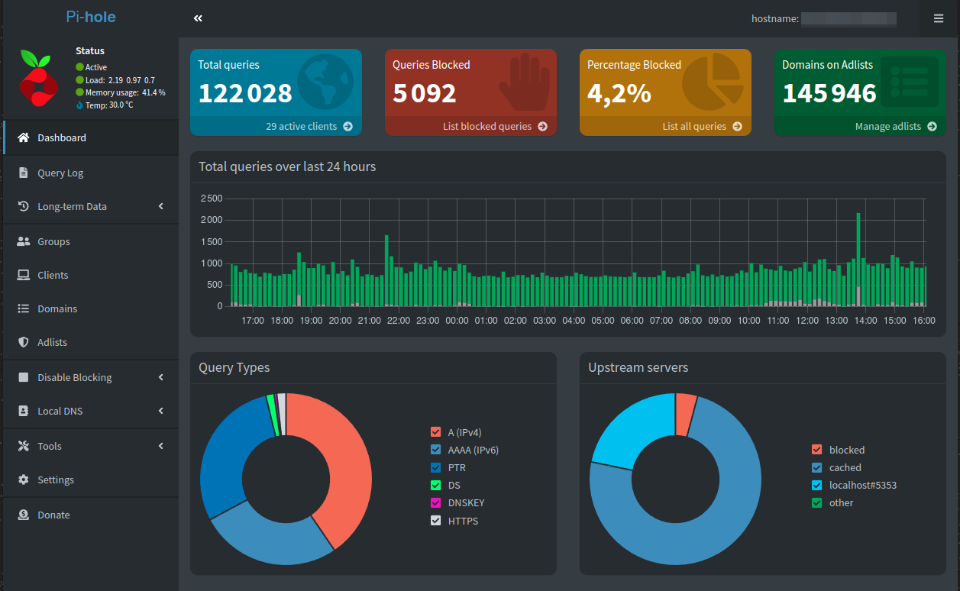Toggle the cached upstream legend checkbox

pyautogui.click(x=817, y=467)
